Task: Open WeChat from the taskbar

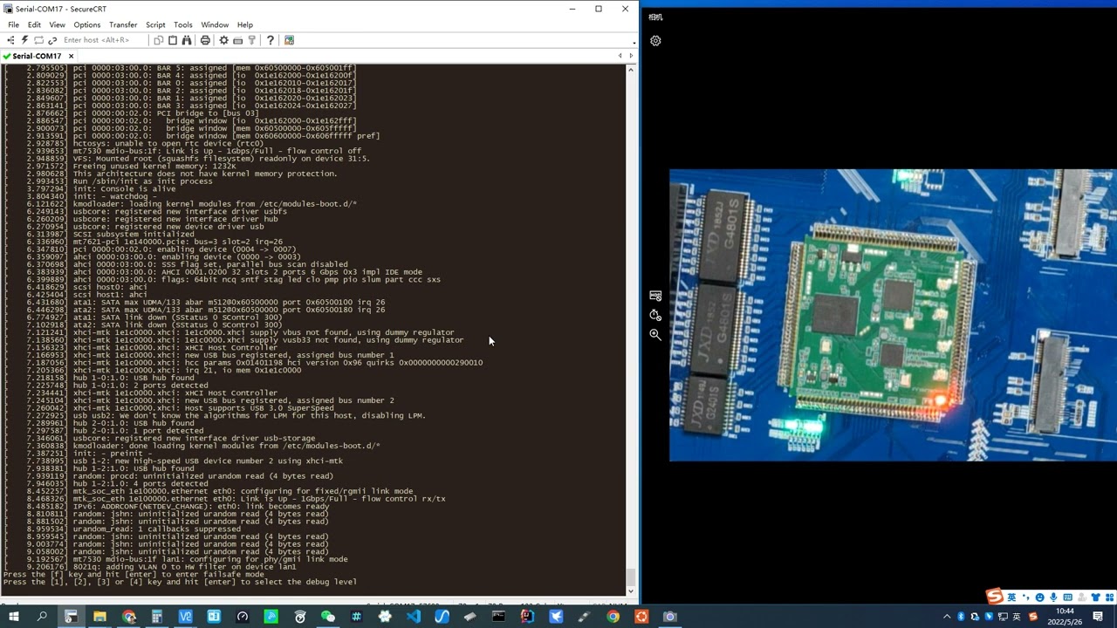Action: [328, 617]
